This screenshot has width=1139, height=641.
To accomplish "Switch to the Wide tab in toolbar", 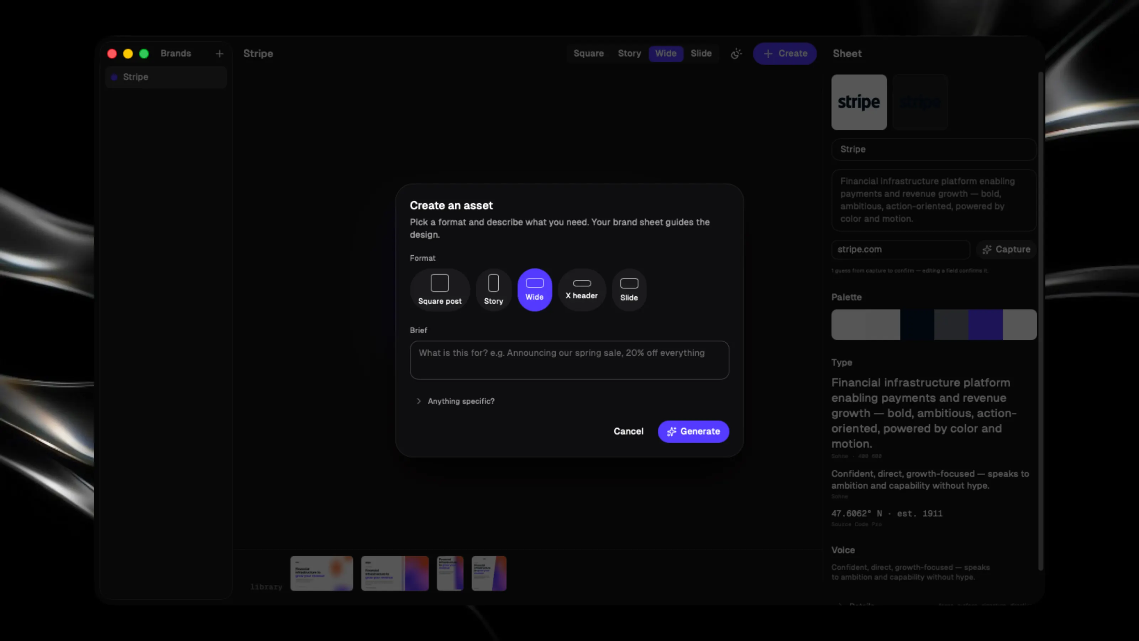I will tap(666, 53).
